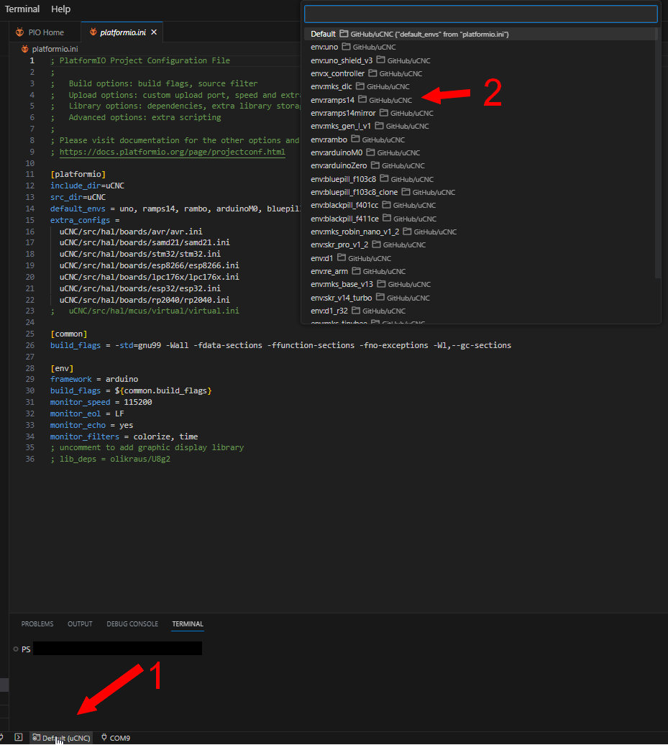
Task: Open the Help menu
Action: (60, 9)
